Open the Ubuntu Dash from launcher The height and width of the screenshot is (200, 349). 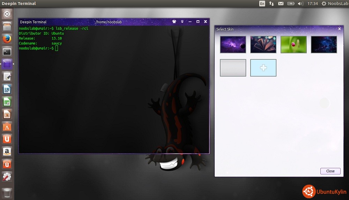[7, 14]
